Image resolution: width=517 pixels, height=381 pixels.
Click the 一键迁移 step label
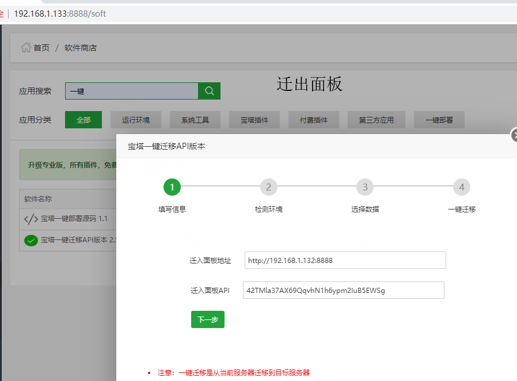[x=462, y=209]
